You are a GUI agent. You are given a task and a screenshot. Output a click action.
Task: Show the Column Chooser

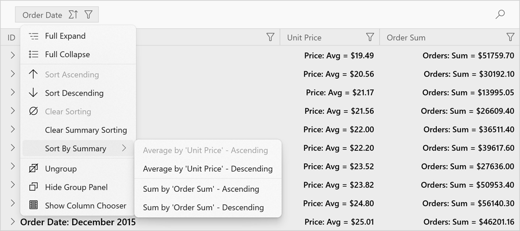pos(86,206)
